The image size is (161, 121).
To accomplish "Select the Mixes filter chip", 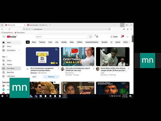I will 72,42.
